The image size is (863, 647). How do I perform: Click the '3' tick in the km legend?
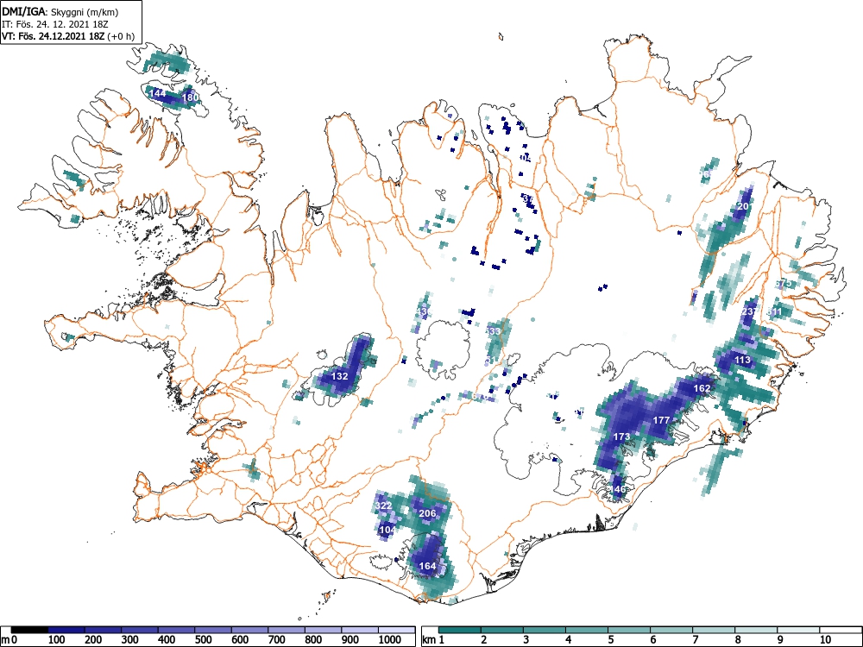pyautogui.click(x=526, y=640)
